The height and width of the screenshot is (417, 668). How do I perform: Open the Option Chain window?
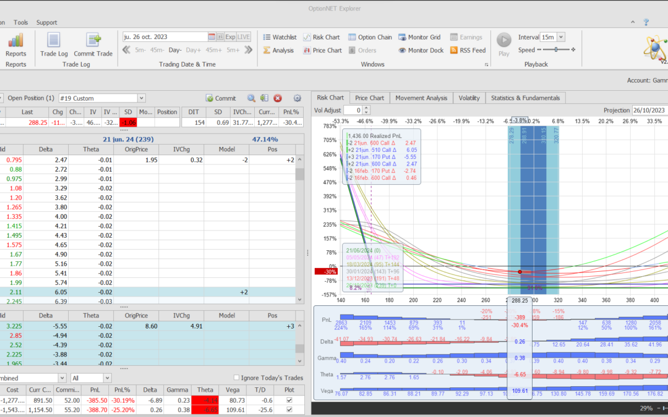pos(370,37)
